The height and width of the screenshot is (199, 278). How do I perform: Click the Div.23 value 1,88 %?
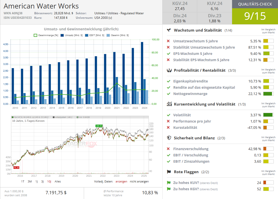[x=215, y=21]
